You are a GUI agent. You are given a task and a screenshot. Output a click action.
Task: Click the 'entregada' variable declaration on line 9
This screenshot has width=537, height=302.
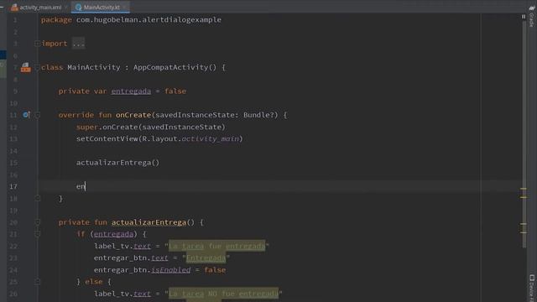tap(131, 91)
